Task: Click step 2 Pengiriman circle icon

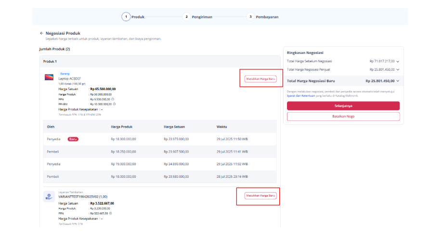Action: point(186,17)
